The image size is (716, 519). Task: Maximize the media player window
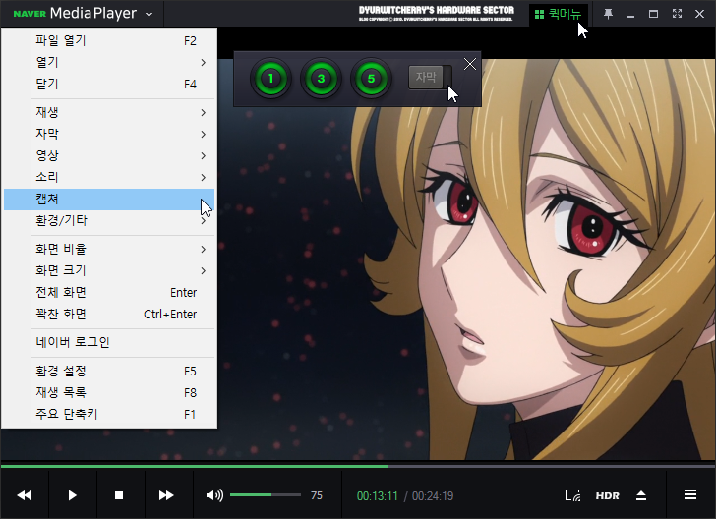point(653,14)
